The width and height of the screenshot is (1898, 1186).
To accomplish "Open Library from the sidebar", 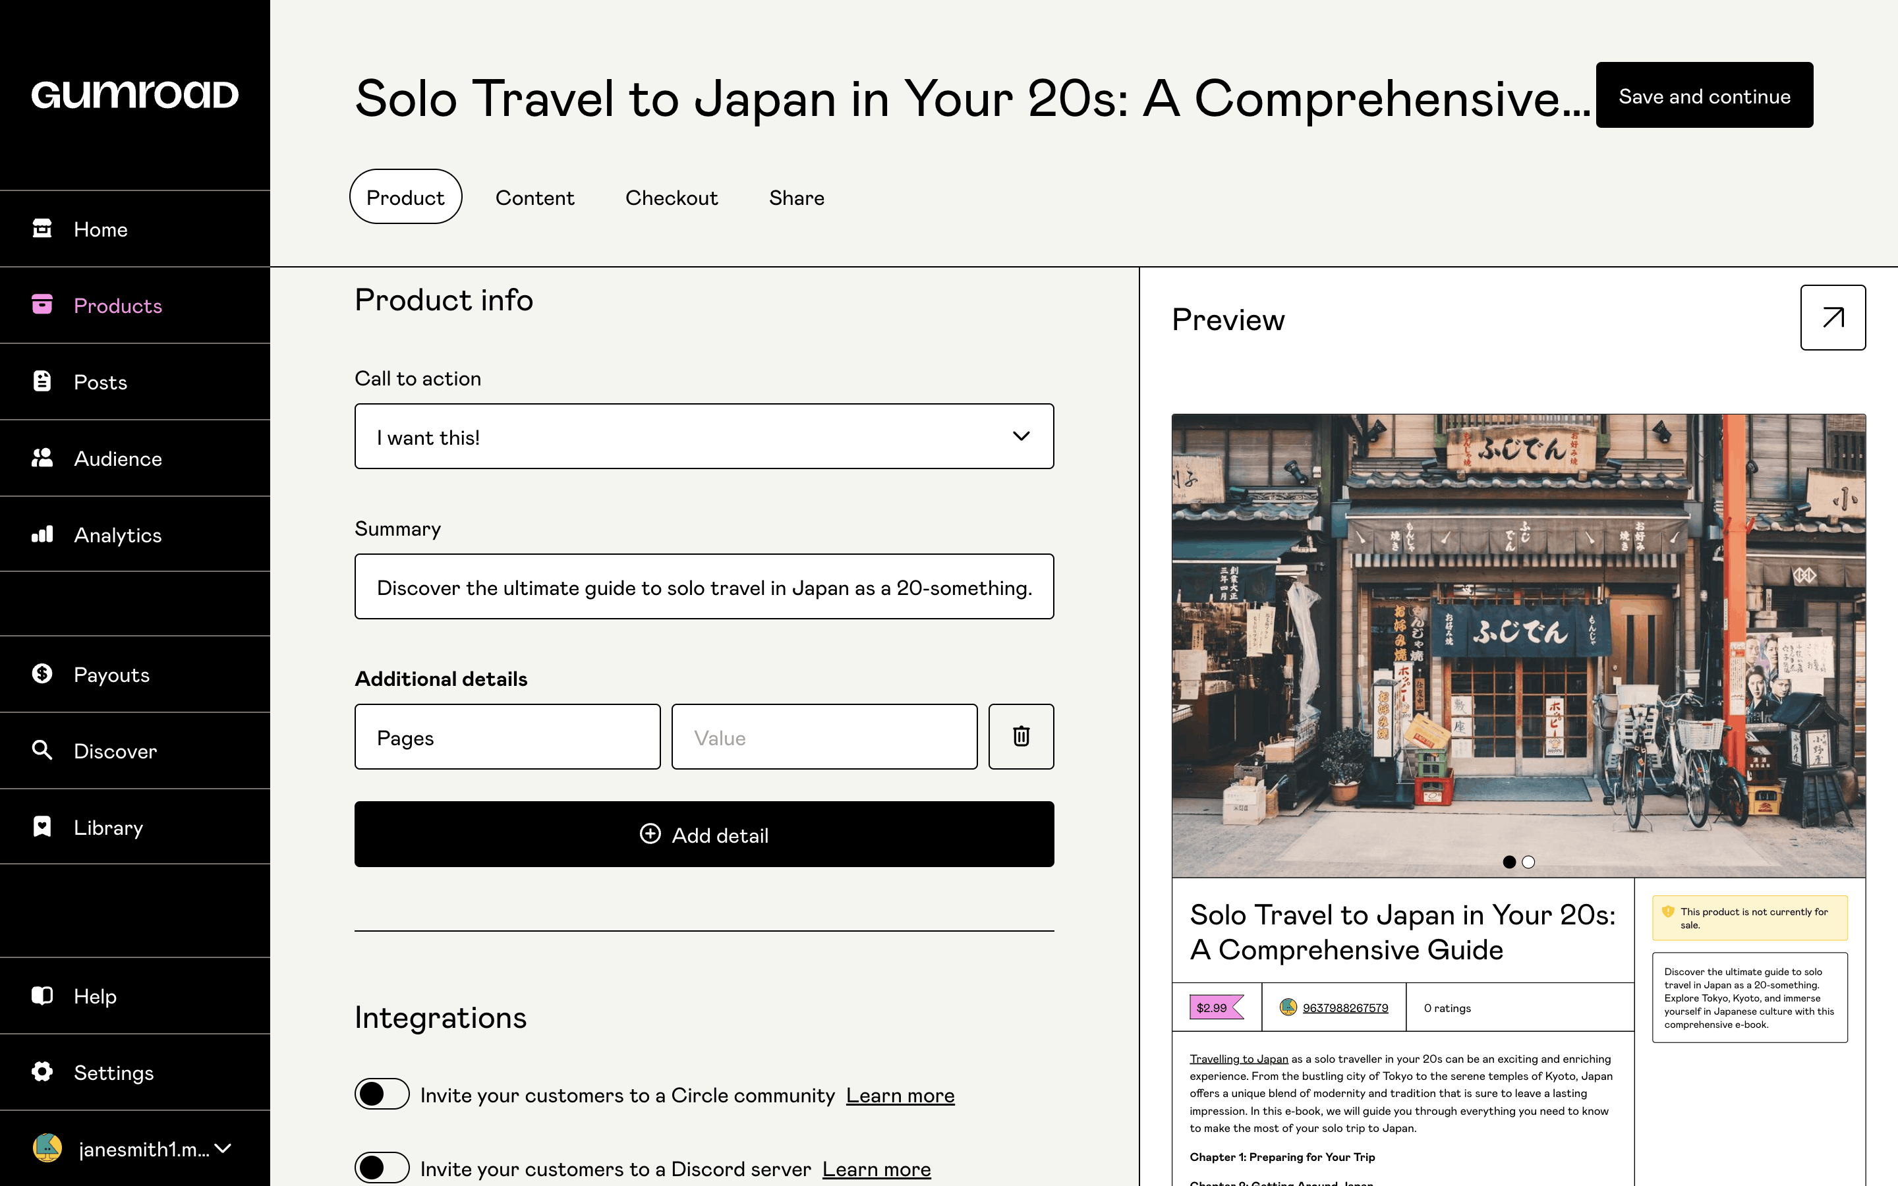I will pyautogui.click(x=108, y=828).
